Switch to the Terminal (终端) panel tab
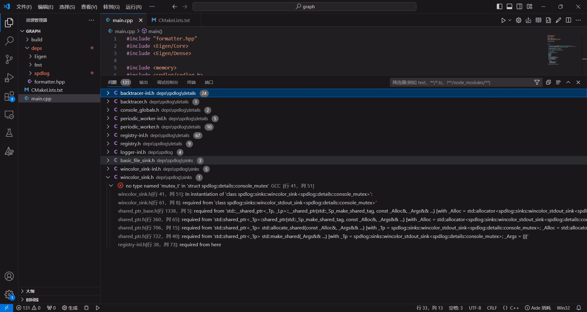This screenshot has height=312, width=587. [191, 82]
